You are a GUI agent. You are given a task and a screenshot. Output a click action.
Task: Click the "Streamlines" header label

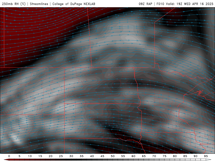point(39,4)
